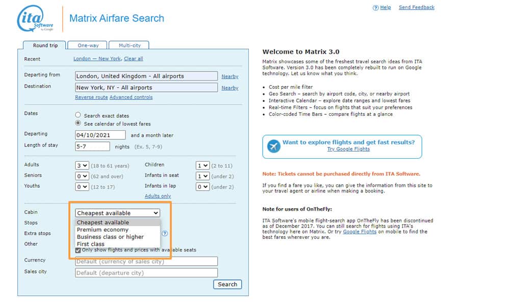
Task: Choose Premium economy cabin option
Action: 118,230
